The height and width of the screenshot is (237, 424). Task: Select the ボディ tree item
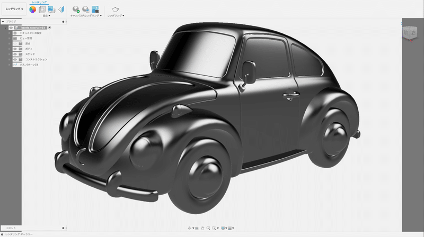click(29, 49)
